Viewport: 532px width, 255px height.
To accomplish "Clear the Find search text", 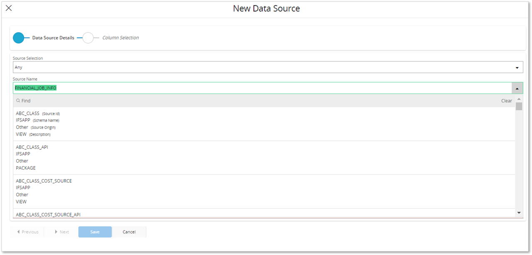I will (x=506, y=101).
